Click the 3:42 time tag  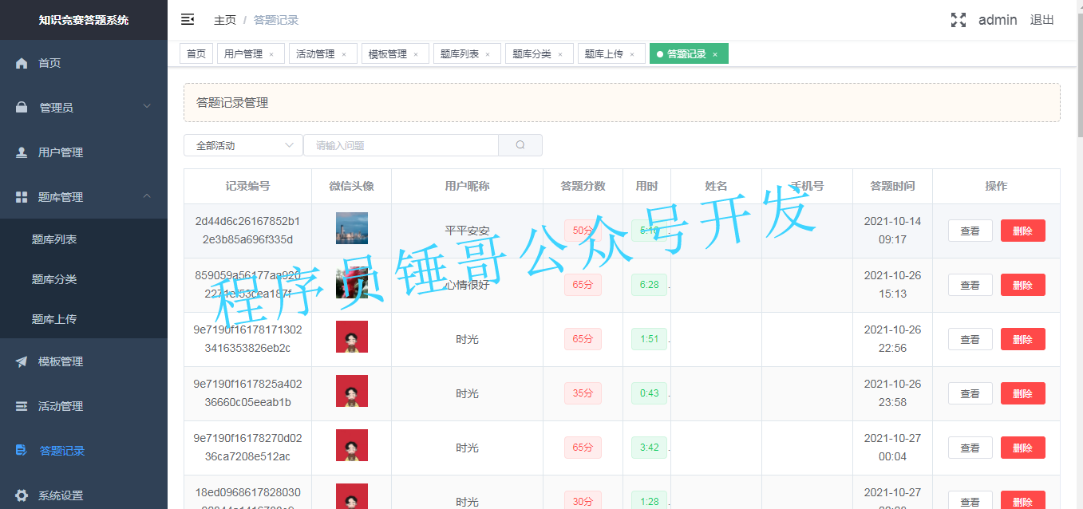[x=650, y=448]
